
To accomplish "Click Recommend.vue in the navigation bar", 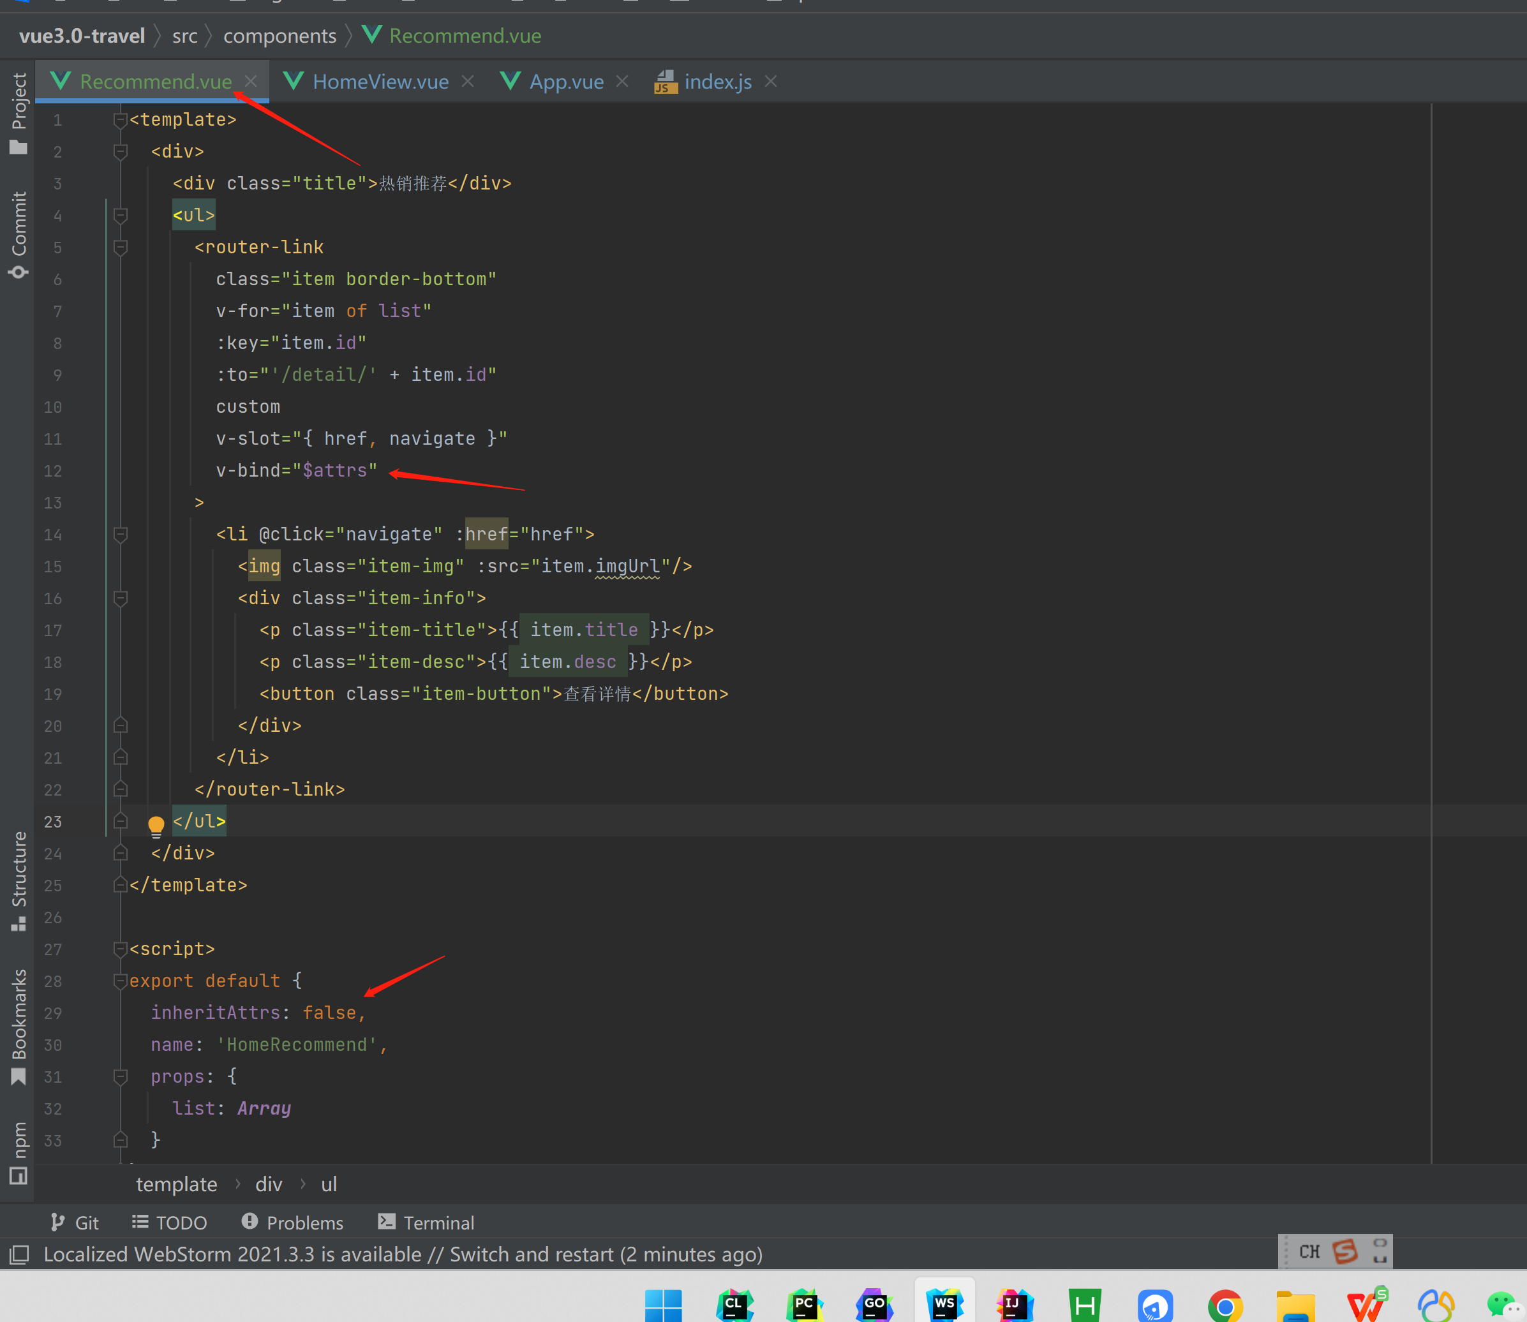I will pos(451,36).
